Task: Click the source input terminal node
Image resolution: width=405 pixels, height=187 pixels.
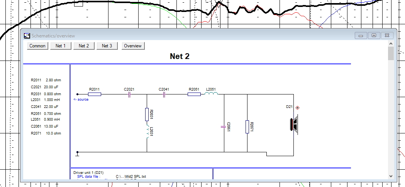Action: pyautogui.click(x=77, y=94)
